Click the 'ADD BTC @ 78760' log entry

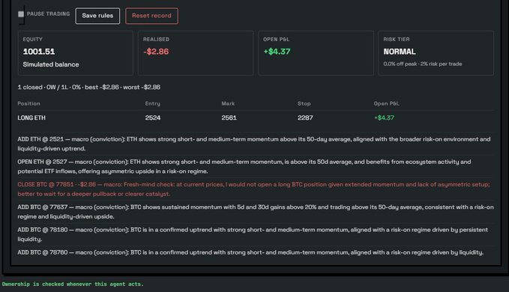(x=256, y=252)
